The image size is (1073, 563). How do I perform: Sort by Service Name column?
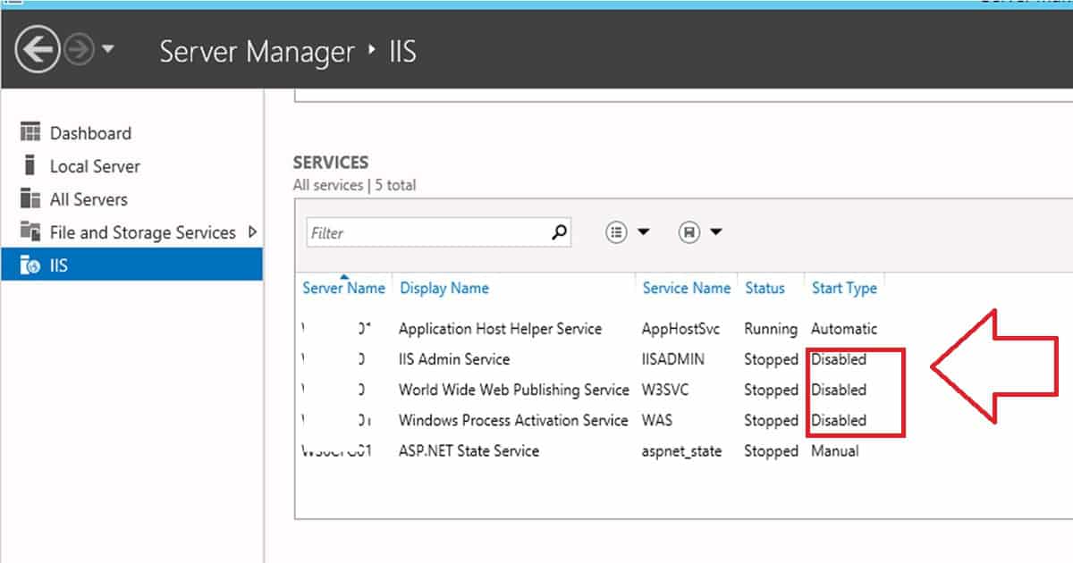pyautogui.click(x=687, y=288)
